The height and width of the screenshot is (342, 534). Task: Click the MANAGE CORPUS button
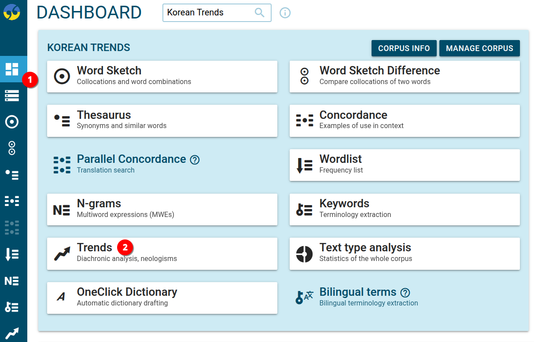[479, 48]
